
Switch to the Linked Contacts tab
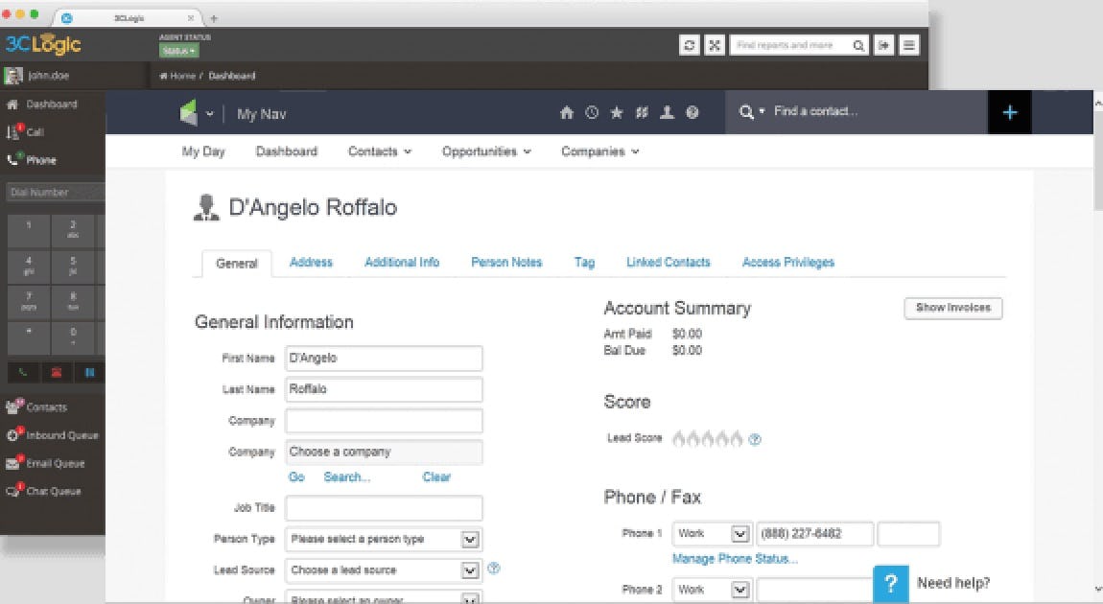pyautogui.click(x=669, y=263)
